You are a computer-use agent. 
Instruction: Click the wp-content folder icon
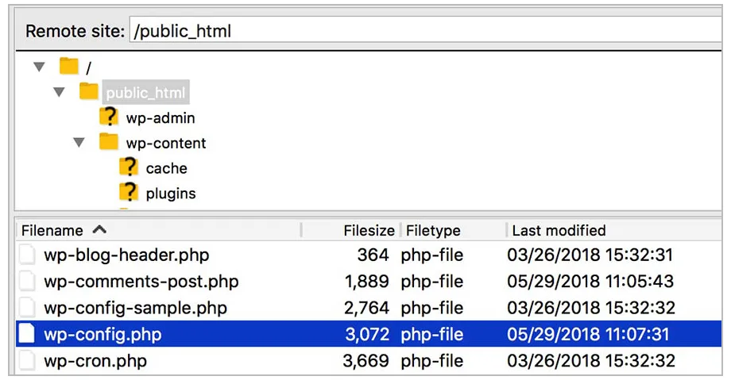click(109, 141)
